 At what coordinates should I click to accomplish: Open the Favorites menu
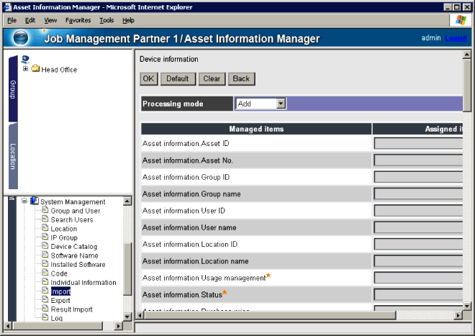click(78, 20)
